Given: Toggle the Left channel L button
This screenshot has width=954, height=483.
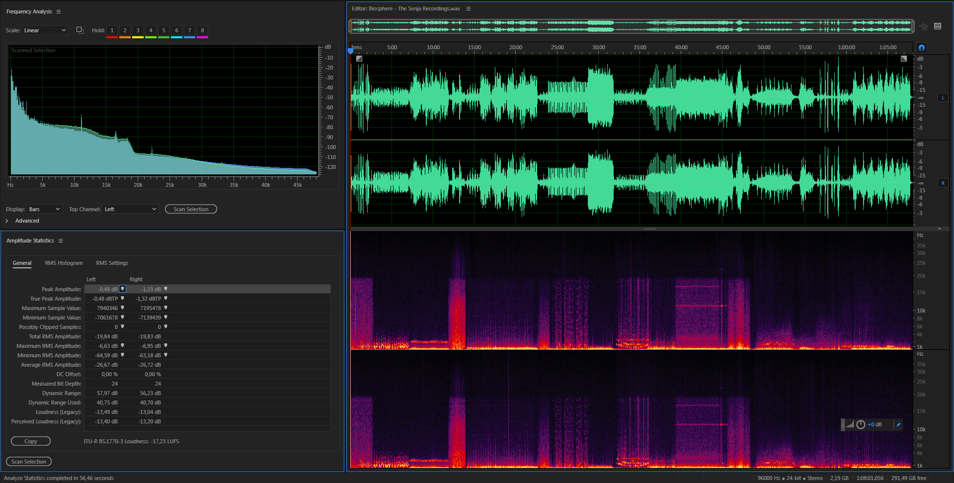Looking at the screenshot, I should click(943, 98).
